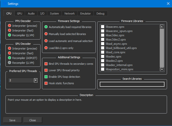This screenshot has width=172, height=126.
Task: Focus the Search Libraries input field
Action: (132, 84)
